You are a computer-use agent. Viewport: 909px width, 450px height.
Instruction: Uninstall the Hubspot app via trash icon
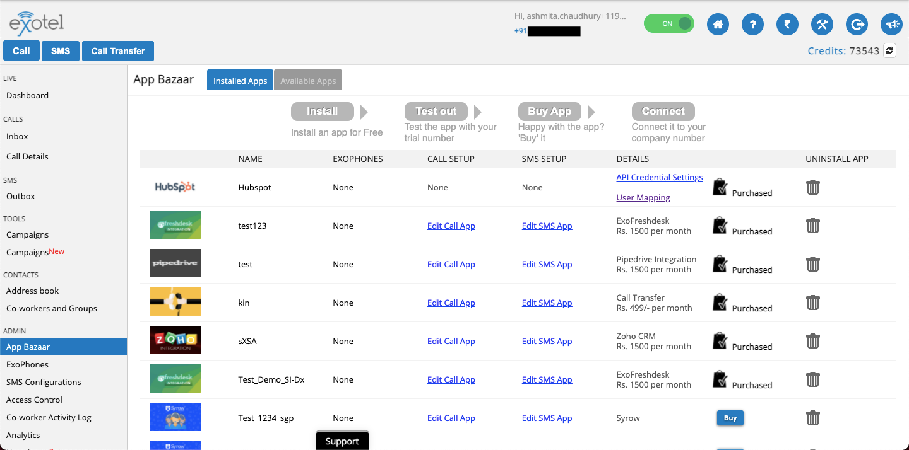[813, 187]
